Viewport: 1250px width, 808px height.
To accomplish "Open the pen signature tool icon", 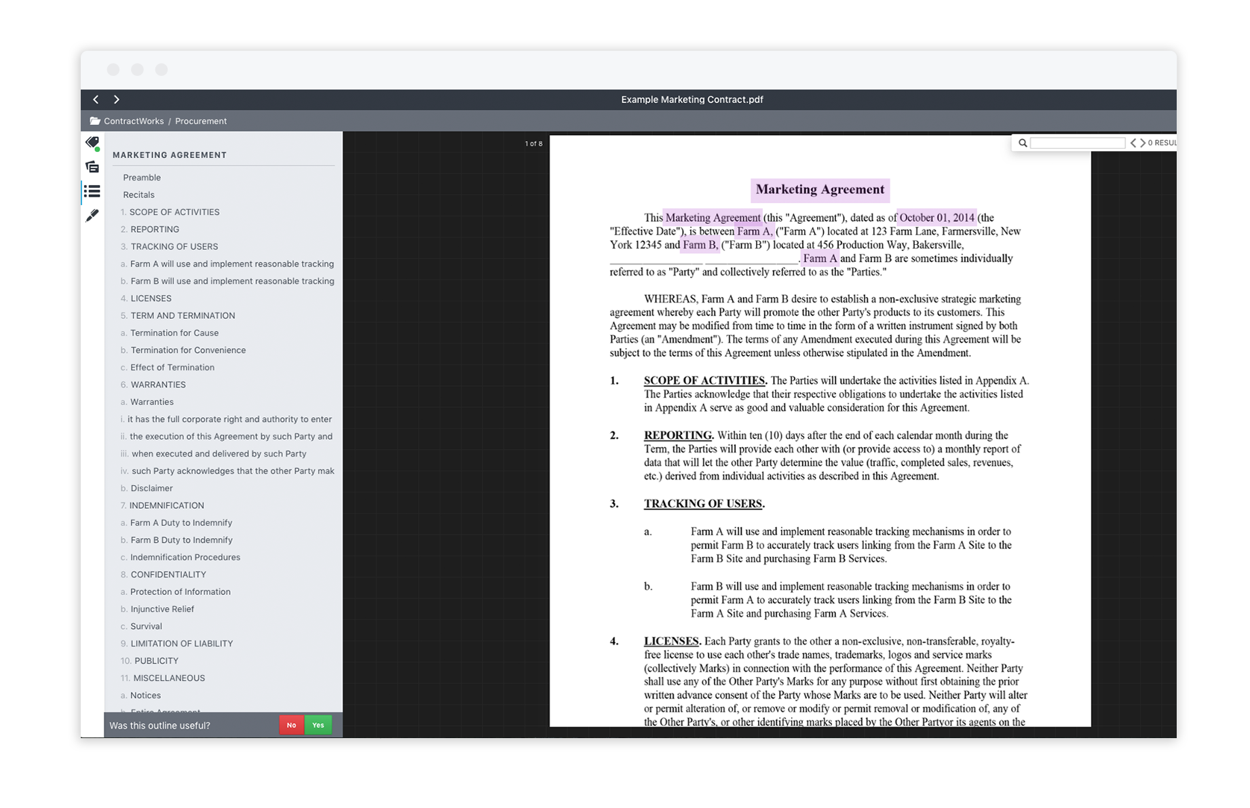I will [x=92, y=216].
